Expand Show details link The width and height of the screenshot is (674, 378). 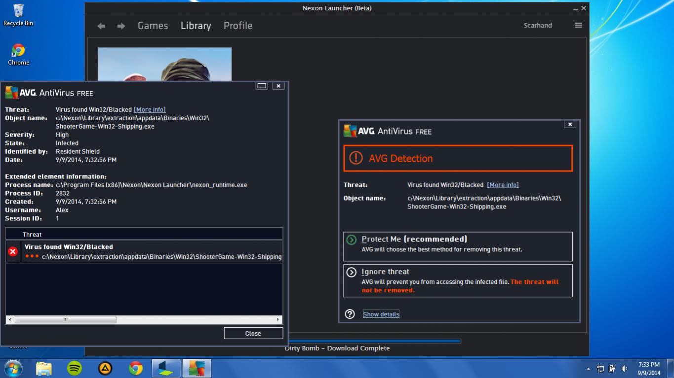click(381, 314)
